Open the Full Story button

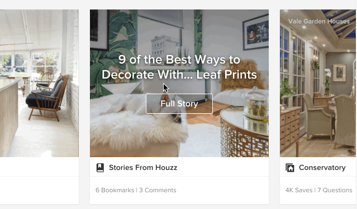coord(179,104)
